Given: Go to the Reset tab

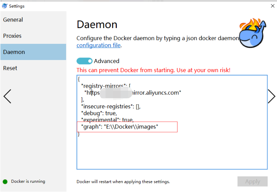Looking at the screenshot, I should point(10,68).
